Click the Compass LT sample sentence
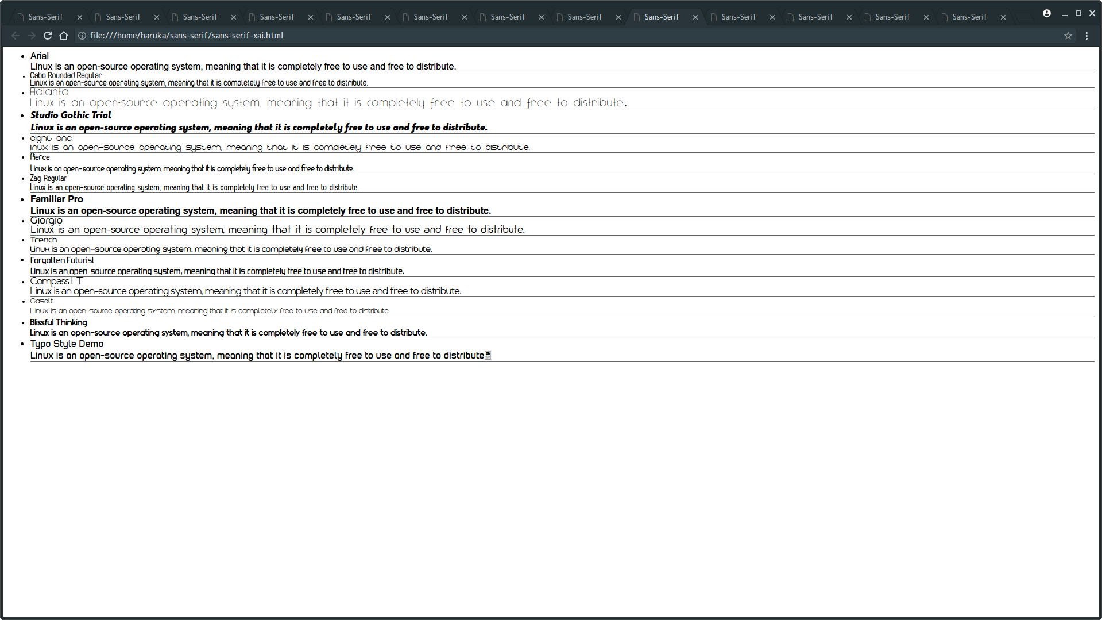Viewport: 1102px width, 620px height. [246, 291]
